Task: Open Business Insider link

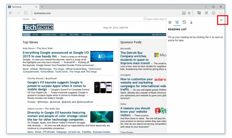Action: tap(101, 132)
